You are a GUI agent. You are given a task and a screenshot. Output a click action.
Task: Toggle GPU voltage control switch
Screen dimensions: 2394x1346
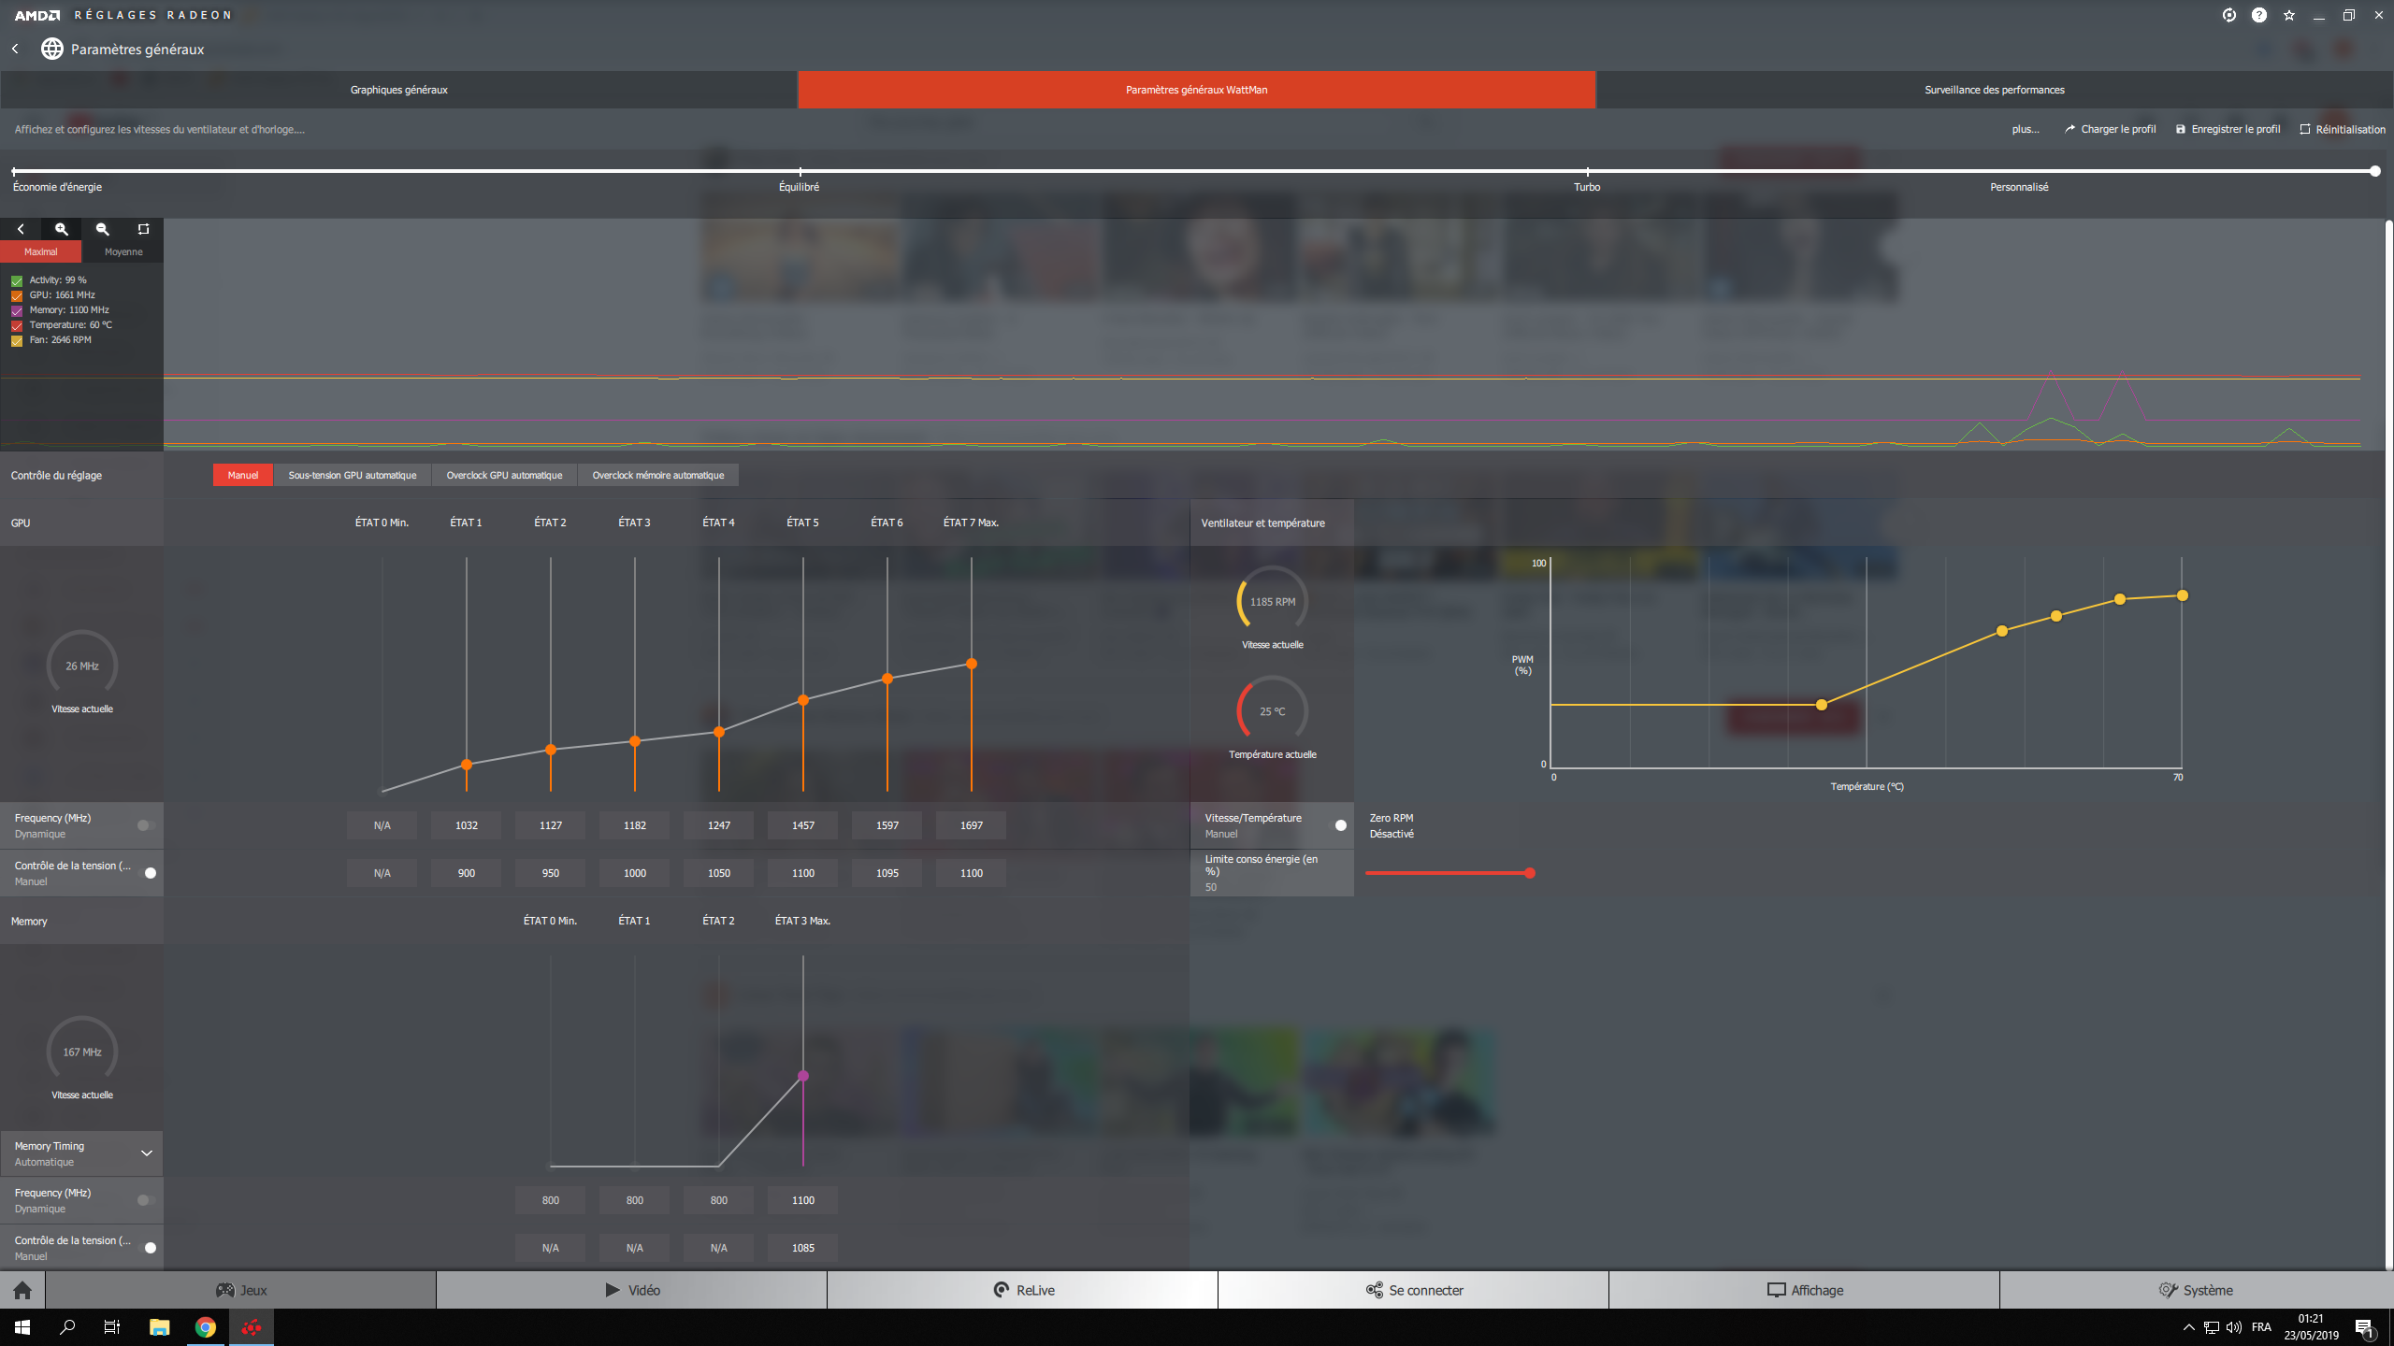(x=147, y=873)
